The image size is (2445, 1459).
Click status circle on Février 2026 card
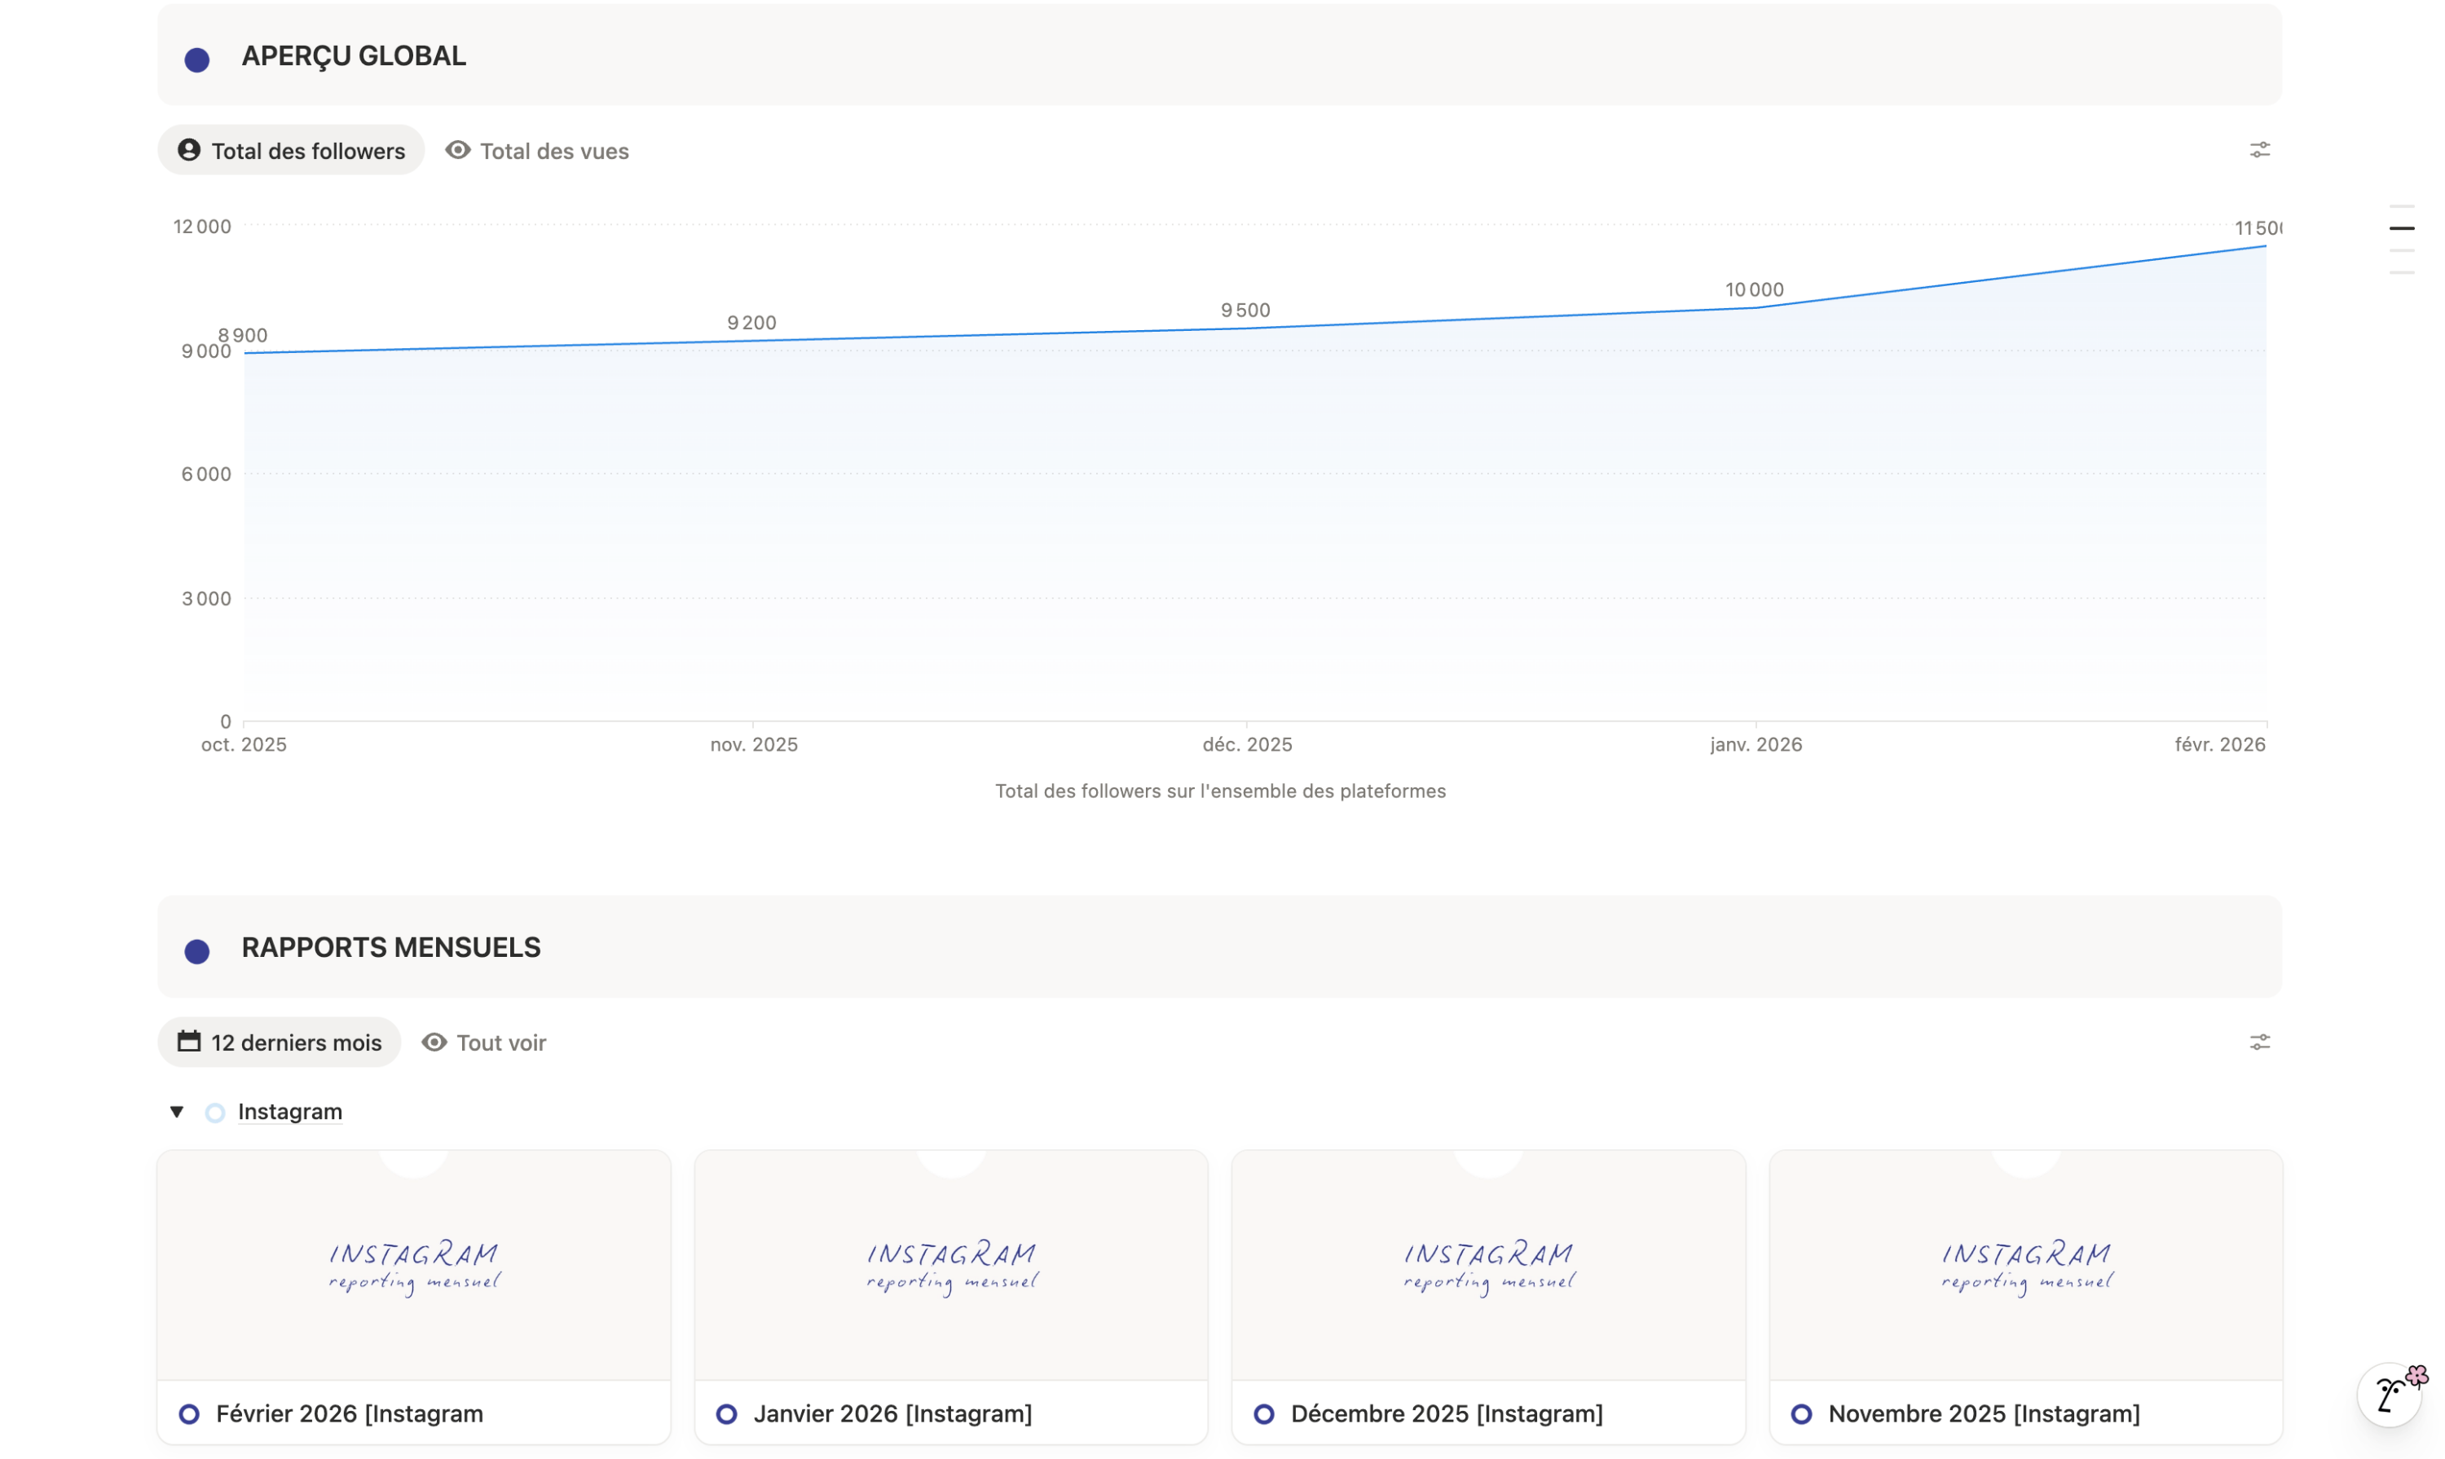pos(189,1415)
